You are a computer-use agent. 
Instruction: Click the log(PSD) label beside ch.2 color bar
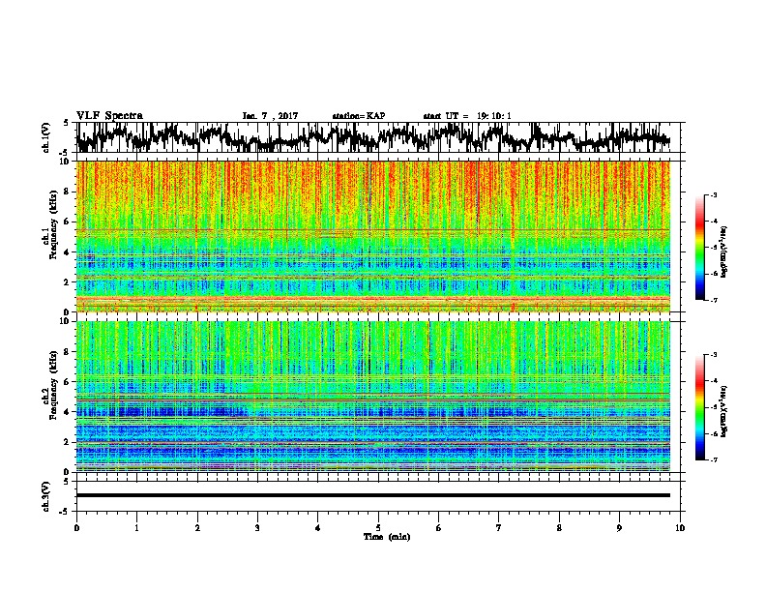coord(724,411)
